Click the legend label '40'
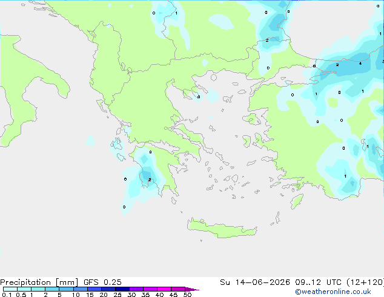The width and height of the screenshot is (384, 297). point(159,295)
